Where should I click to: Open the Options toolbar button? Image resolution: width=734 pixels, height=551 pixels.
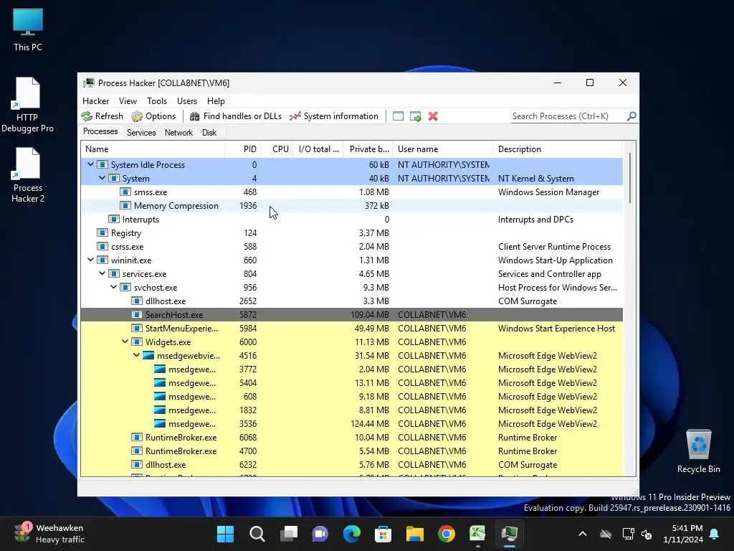(x=153, y=116)
